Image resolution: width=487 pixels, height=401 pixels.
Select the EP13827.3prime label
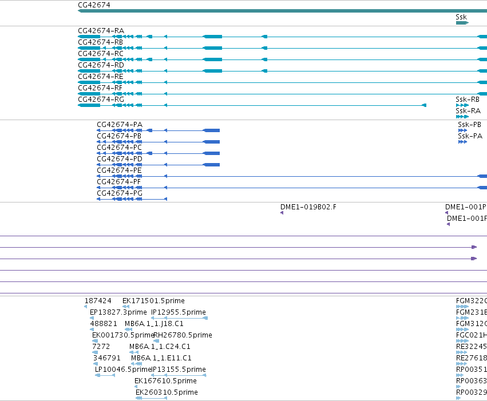[x=118, y=312]
